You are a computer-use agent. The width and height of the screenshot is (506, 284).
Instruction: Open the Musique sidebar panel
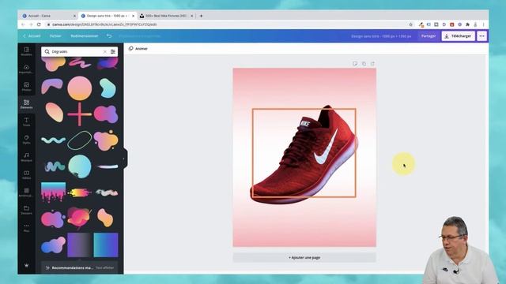pyautogui.click(x=26, y=157)
